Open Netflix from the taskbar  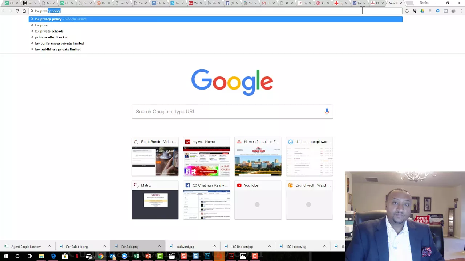coord(77,256)
